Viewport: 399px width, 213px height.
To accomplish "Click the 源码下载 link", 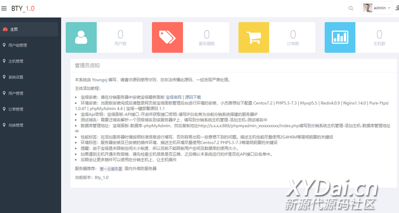I will 193,97.
